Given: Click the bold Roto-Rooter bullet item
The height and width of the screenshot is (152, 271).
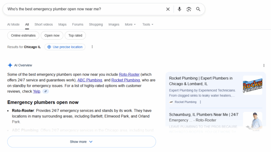Looking at the screenshot, I should (x=23, y=110).
